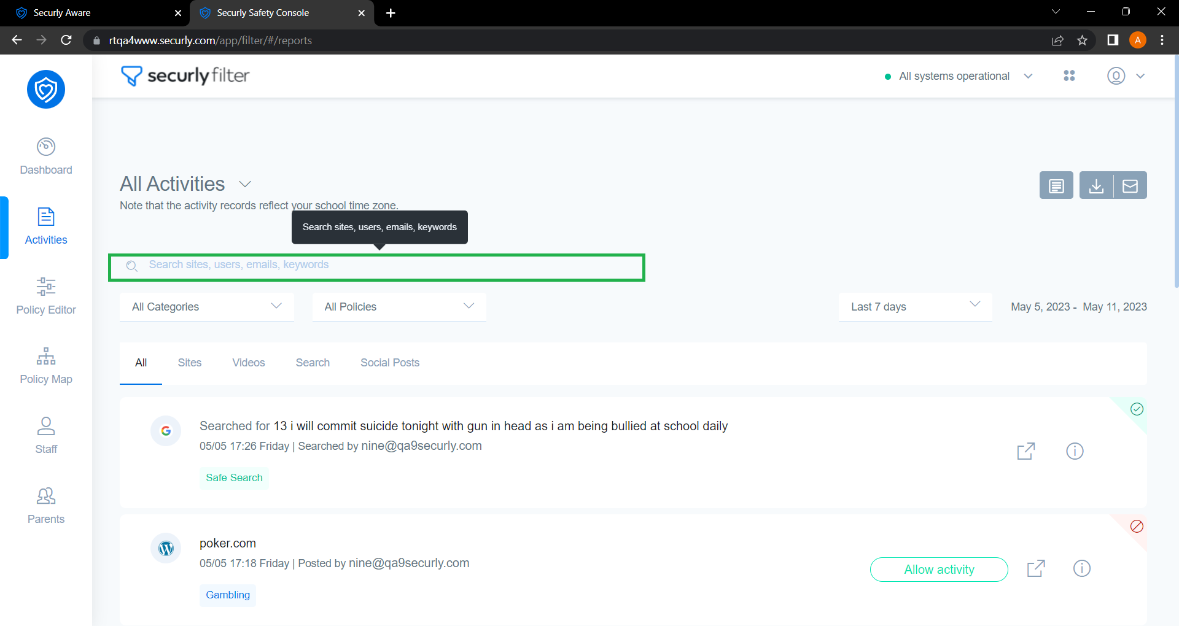Open the Staff page
The height and width of the screenshot is (626, 1179).
(46, 436)
